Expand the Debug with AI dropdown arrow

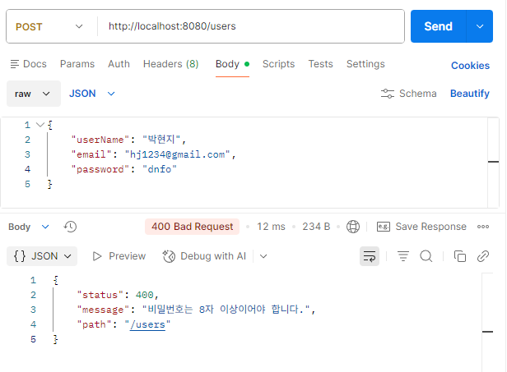[x=263, y=256]
